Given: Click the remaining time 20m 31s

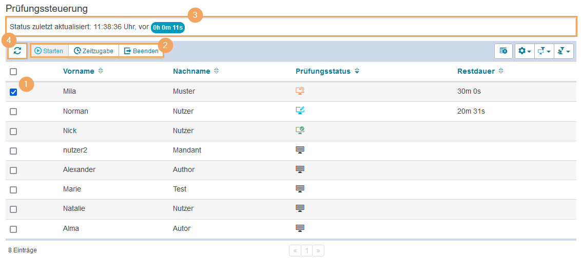Looking at the screenshot, I should [x=471, y=111].
